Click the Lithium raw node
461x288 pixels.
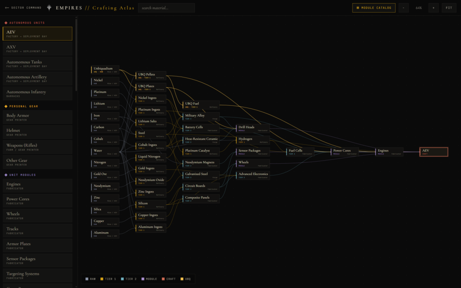[105, 105]
